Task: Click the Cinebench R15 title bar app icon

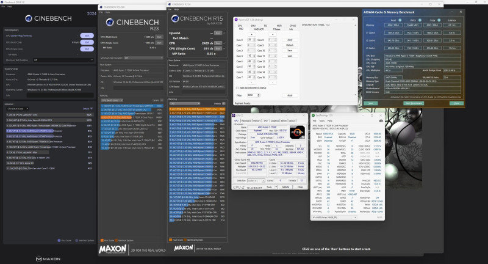Action: pos(170,4)
